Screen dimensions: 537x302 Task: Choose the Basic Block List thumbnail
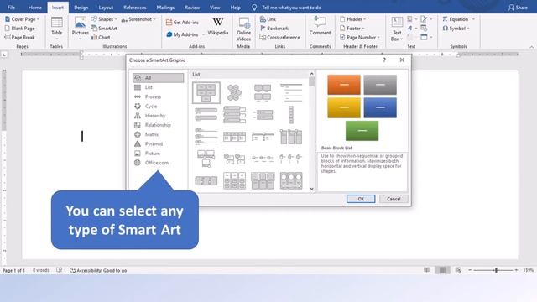(x=206, y=92)
